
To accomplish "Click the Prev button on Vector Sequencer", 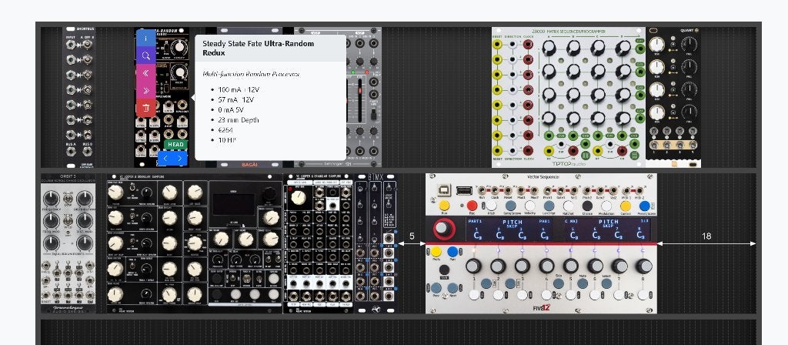I will click(x=436, y=288).
